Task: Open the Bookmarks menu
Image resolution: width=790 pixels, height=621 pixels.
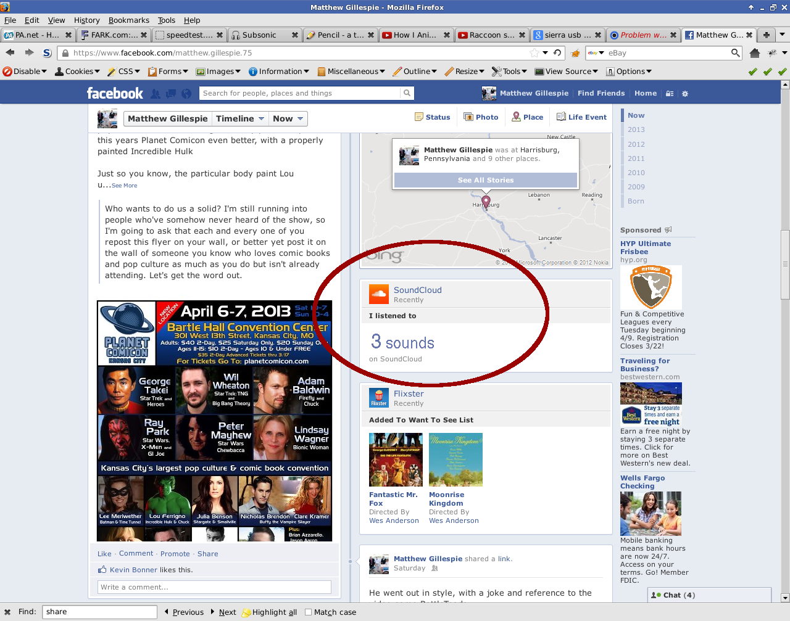Action: tap(128, 20)
